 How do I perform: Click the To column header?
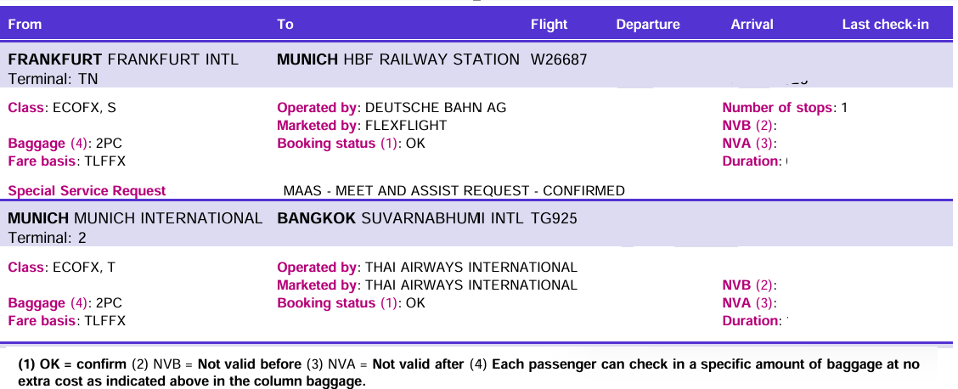point(285,24)
